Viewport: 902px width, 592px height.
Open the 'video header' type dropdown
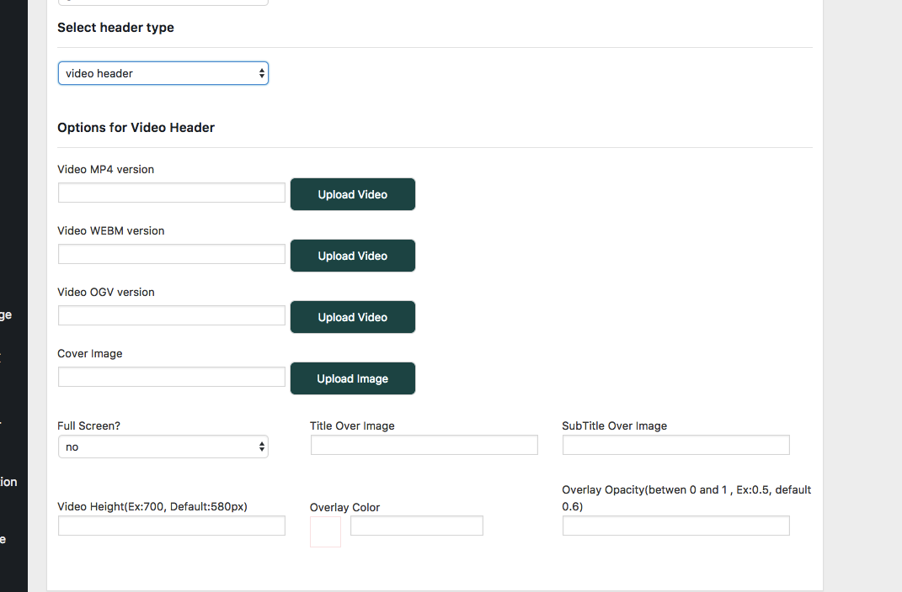point(163,73)
